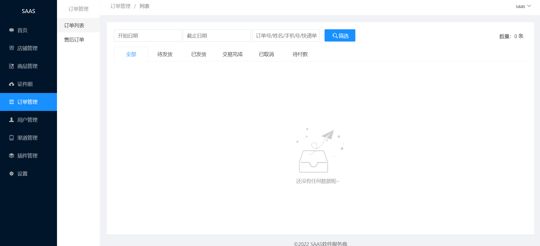Expand the saas user dropdown arrow

[x=529, y=6]
